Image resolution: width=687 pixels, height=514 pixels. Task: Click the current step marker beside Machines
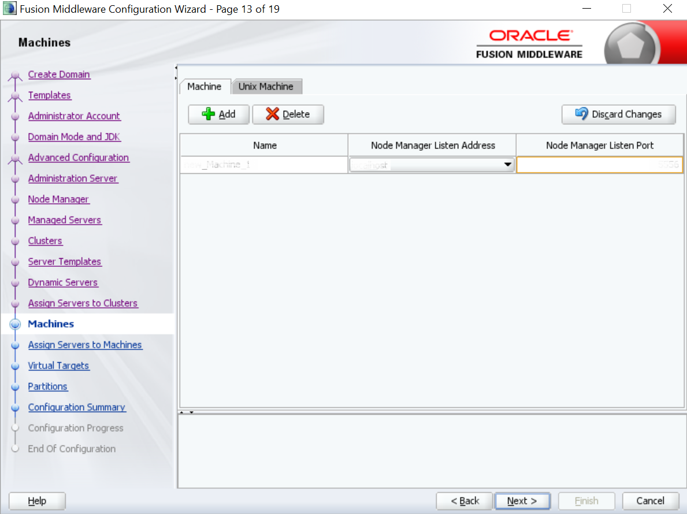point(16,324)
